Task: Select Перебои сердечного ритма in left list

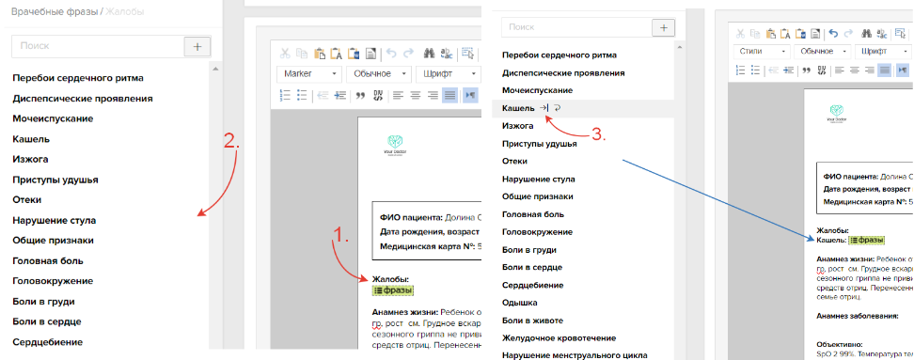Action: tap(78, 77)
